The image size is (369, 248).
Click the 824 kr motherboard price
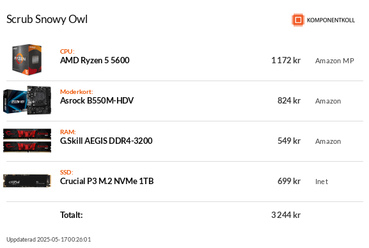pyautogui.click(x=289, y=101)
